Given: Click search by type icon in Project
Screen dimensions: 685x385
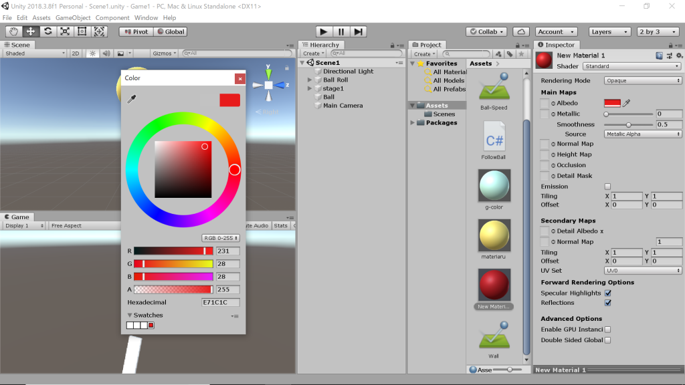Looking at the screenshot, I should pyautogui.click(x=498, y=53).
